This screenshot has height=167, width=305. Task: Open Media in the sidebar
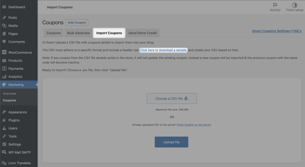13,25
